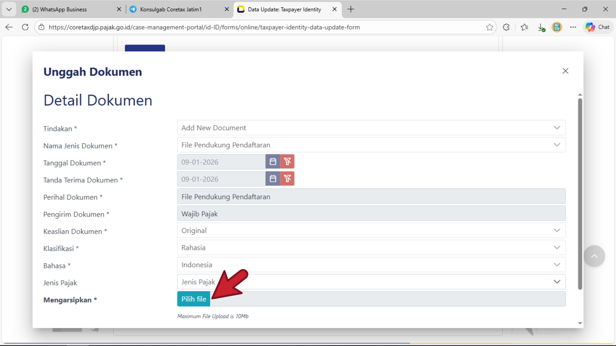Open calendar picker for Tanggal Dokumen

click(x=273, y=162)
